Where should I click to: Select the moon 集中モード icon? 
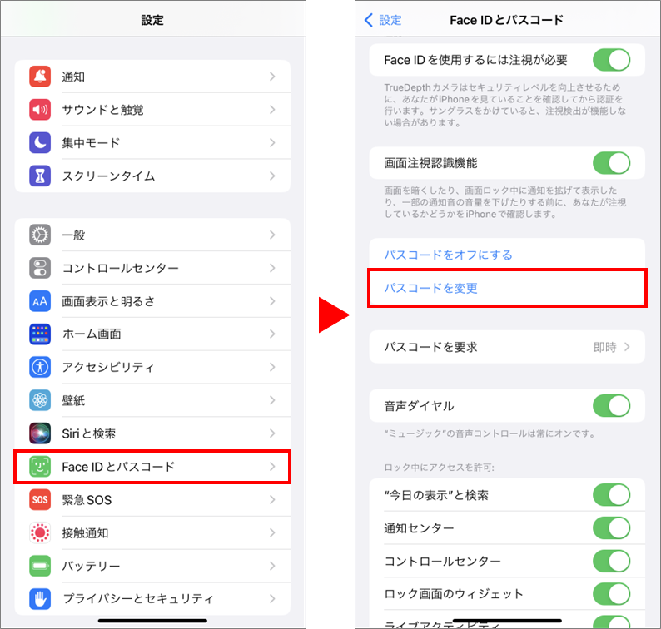(x=40, y=143)
